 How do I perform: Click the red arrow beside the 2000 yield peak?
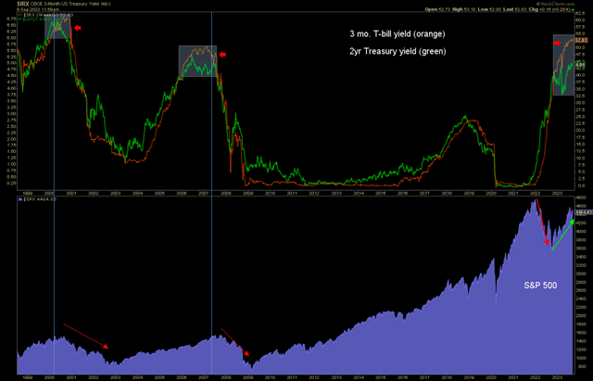click(x=78, y=28)
